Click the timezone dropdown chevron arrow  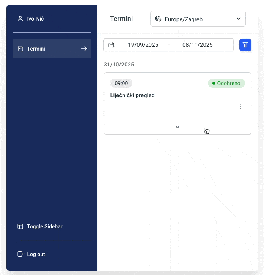[239, 19]
